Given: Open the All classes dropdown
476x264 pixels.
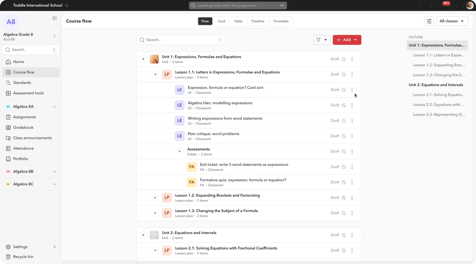Looking at the screenshot, I should [x=452, y=21].
